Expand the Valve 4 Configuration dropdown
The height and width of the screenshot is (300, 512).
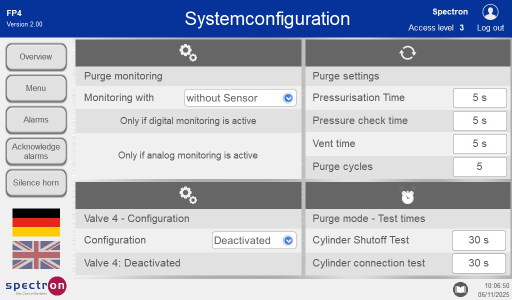pyautogui.click(x=254, y=240)
